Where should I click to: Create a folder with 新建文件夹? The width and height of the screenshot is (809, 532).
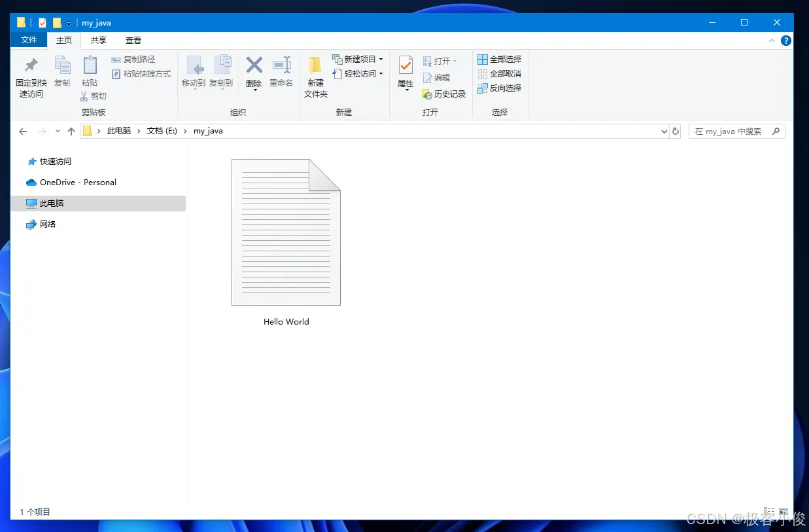[x=315, y=77]
